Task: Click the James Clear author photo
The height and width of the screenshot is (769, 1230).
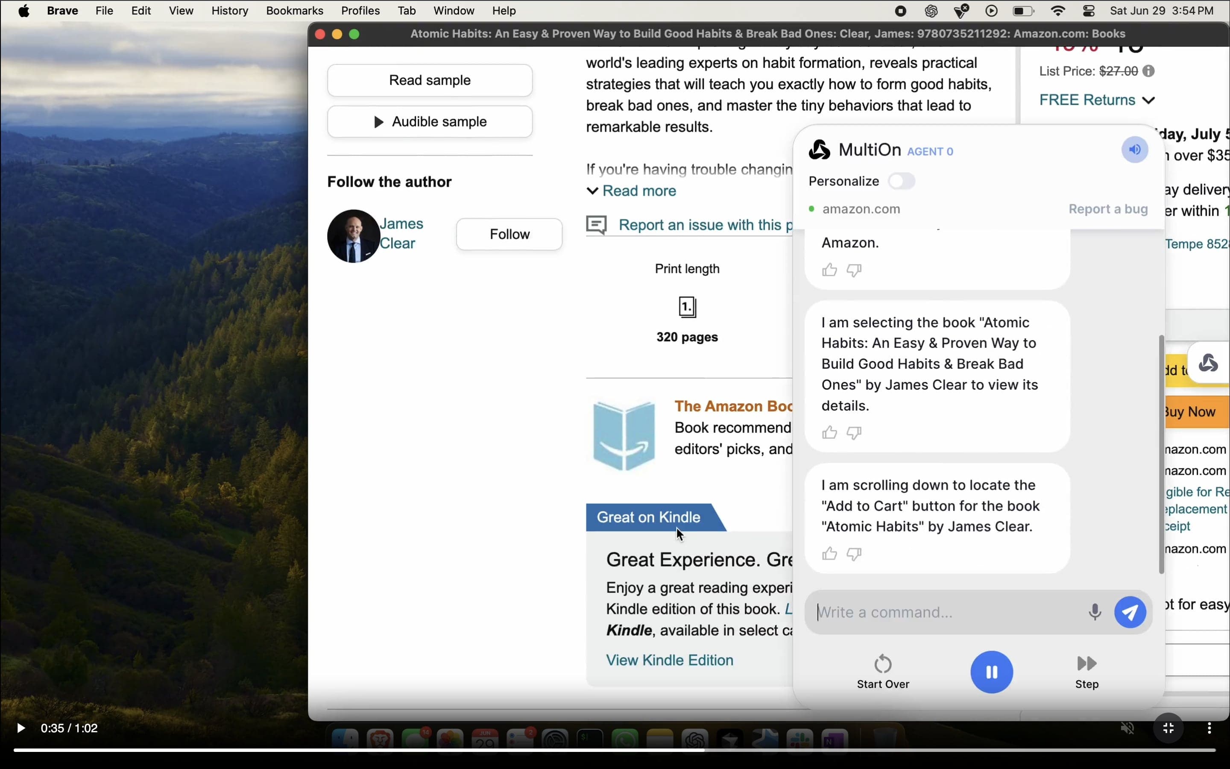Action: coord(353,236)
